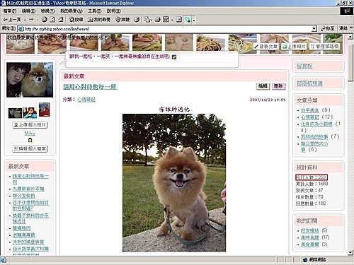354x265 pixels.
Task: Expand the 連結 links bar chevron
Action: [x=351, y=28]
